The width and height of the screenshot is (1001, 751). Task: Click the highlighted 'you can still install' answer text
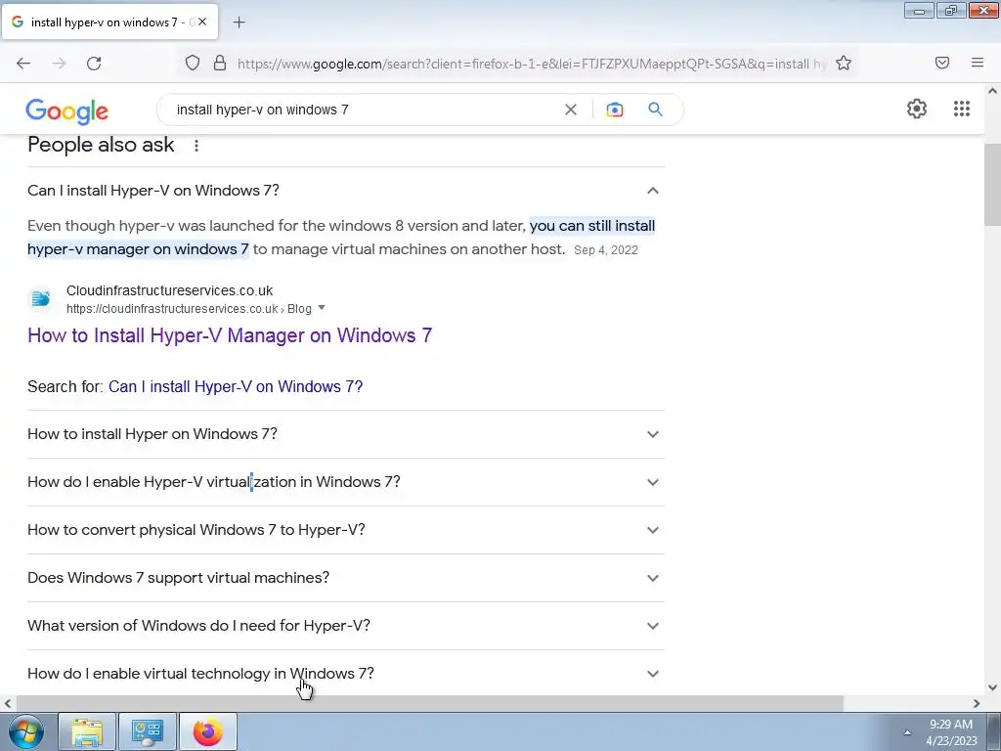click(592, 226)
